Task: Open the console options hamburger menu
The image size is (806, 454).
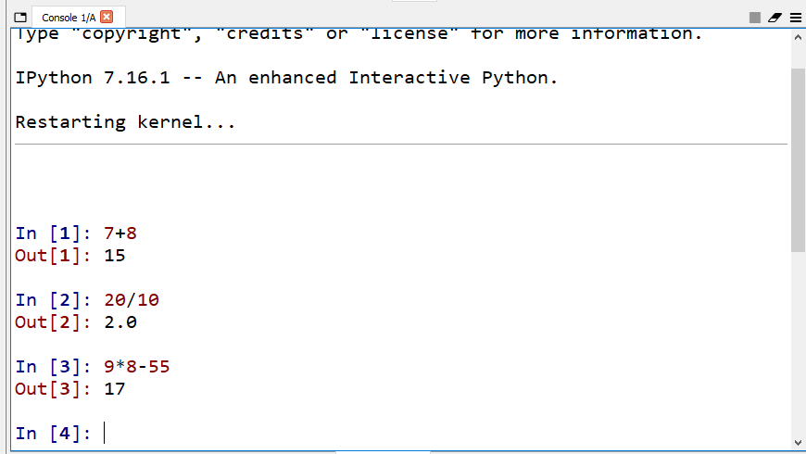Action: [795, 18]
